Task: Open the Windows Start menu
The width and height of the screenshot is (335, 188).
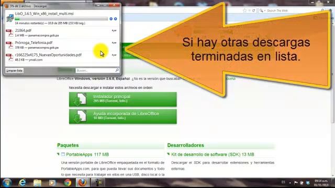Action: (7, 183)
